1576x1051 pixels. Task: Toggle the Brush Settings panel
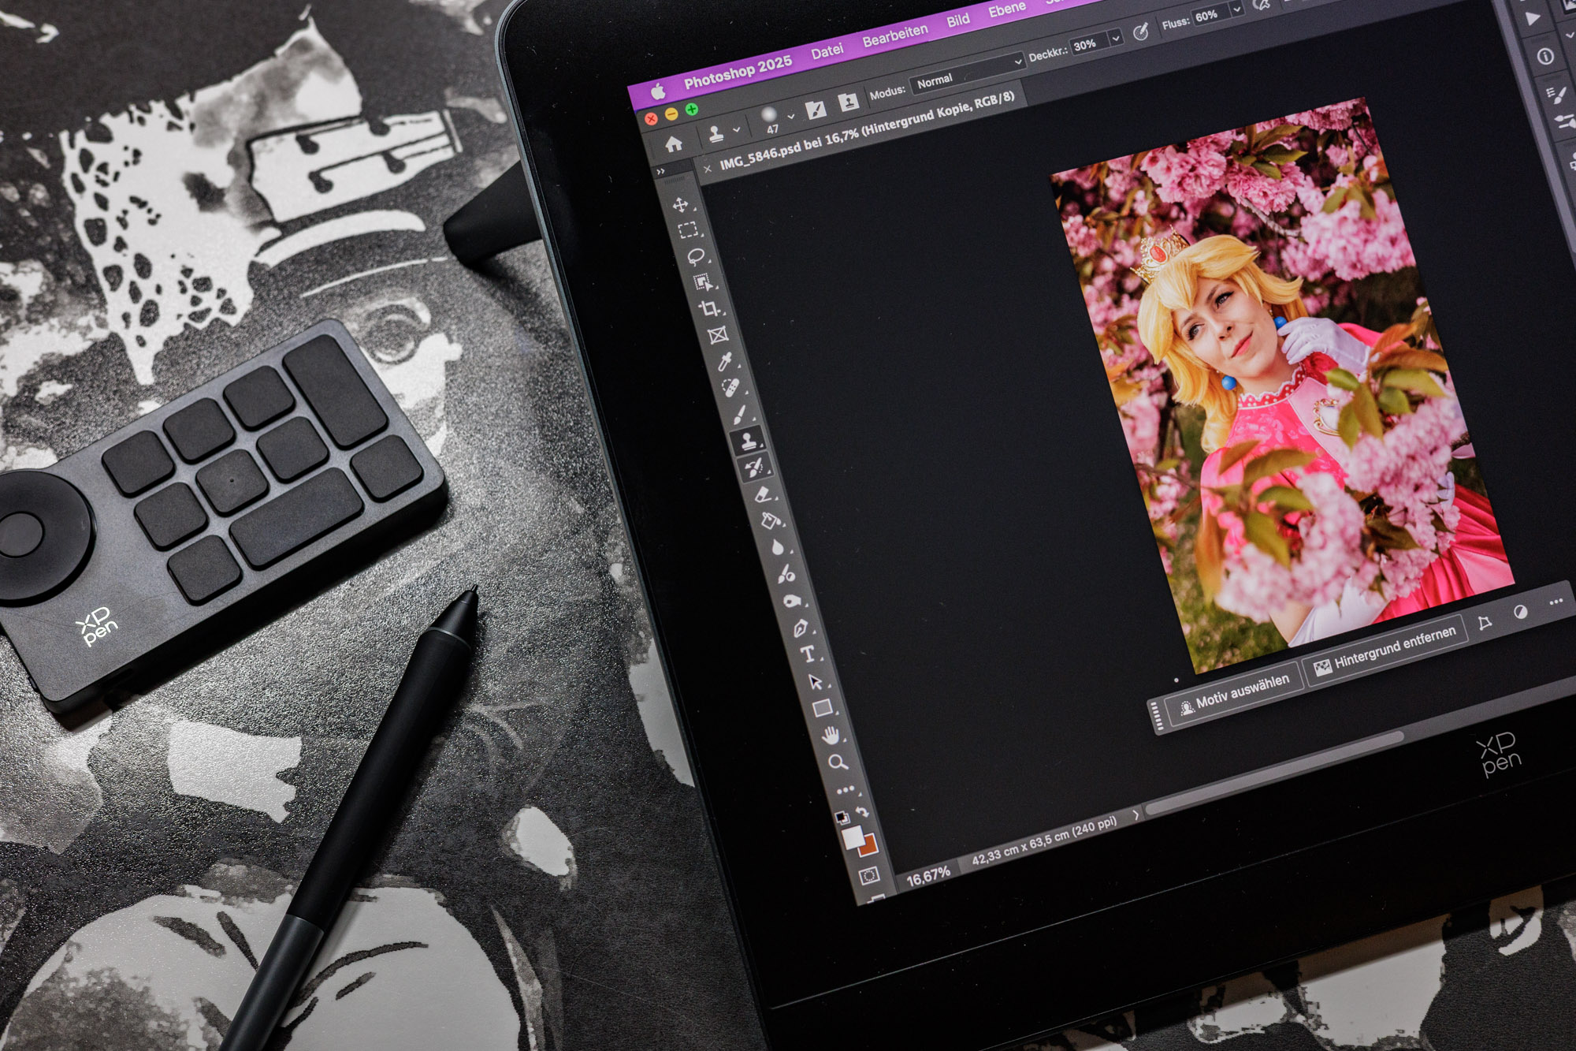[x=815, y=109]
